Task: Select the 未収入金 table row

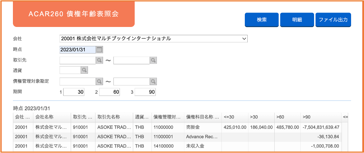Action: [x=178, y=146]
